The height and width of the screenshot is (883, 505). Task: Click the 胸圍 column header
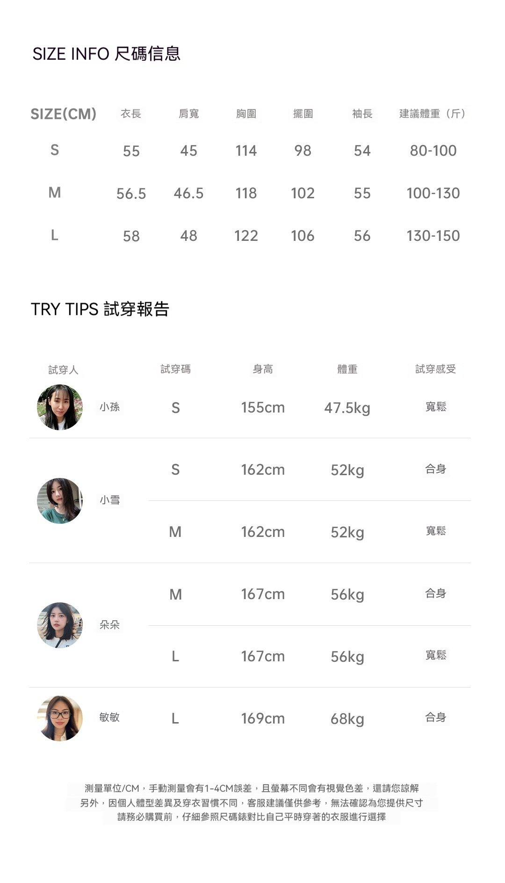coord(246,114)
